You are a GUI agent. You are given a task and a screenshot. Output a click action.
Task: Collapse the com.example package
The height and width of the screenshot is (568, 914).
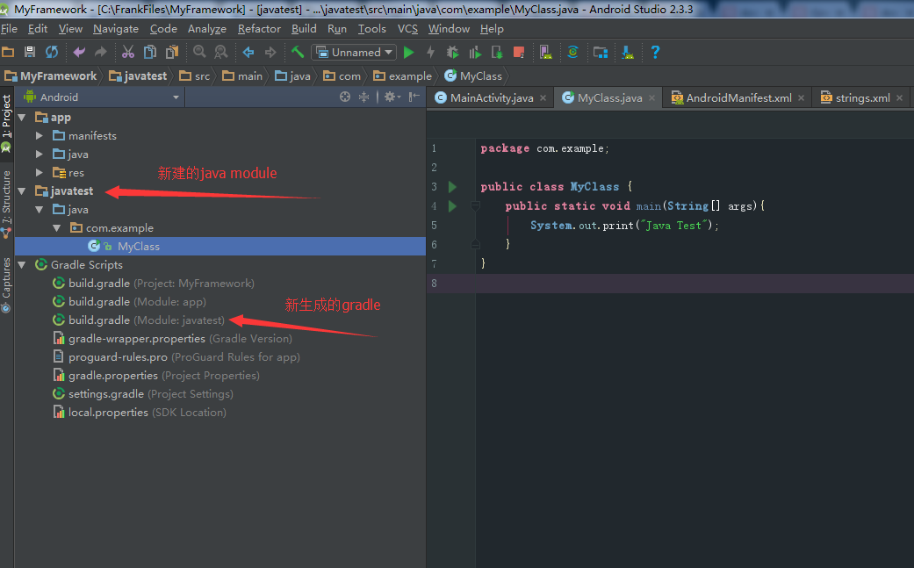tap(57, 227)
